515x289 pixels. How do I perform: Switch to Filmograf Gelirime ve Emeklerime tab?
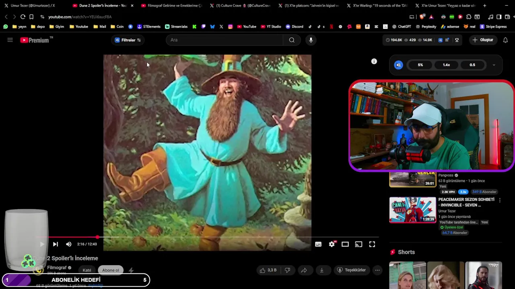(x=172, y=6)
